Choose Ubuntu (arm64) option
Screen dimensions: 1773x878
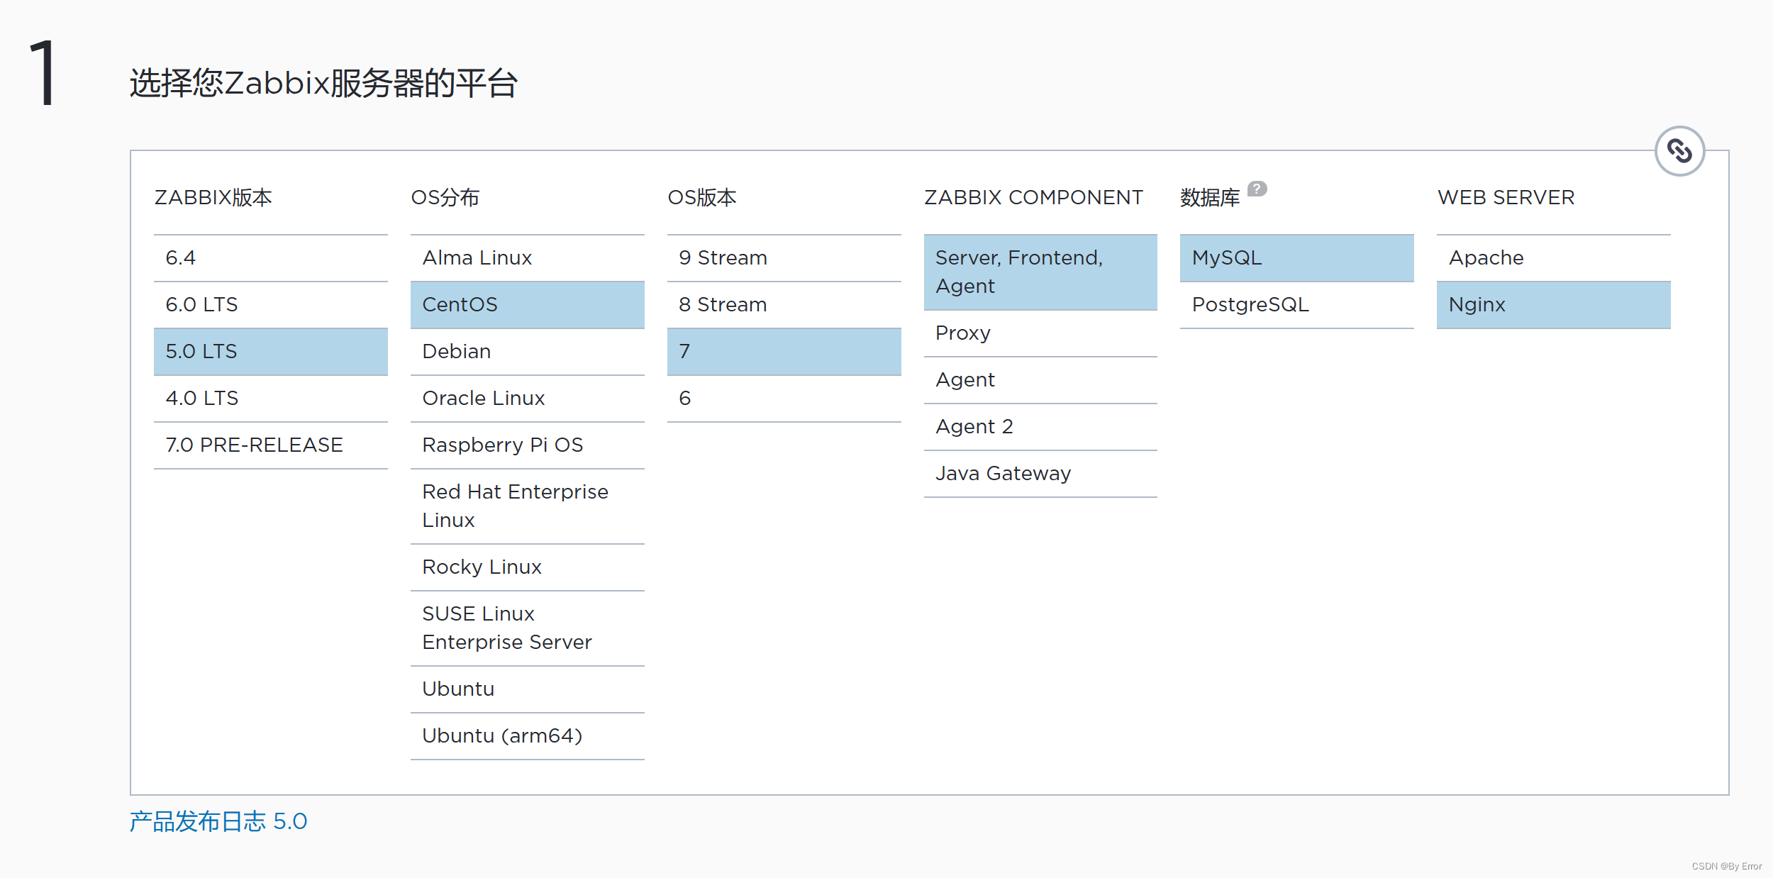point(528,736)
